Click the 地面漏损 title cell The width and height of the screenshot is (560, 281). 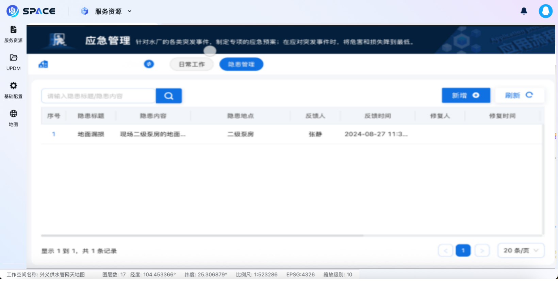(91, 134)
